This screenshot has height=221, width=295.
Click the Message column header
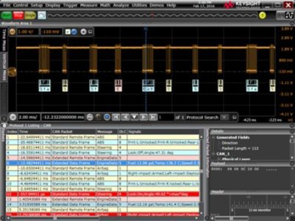click(107, 131)
